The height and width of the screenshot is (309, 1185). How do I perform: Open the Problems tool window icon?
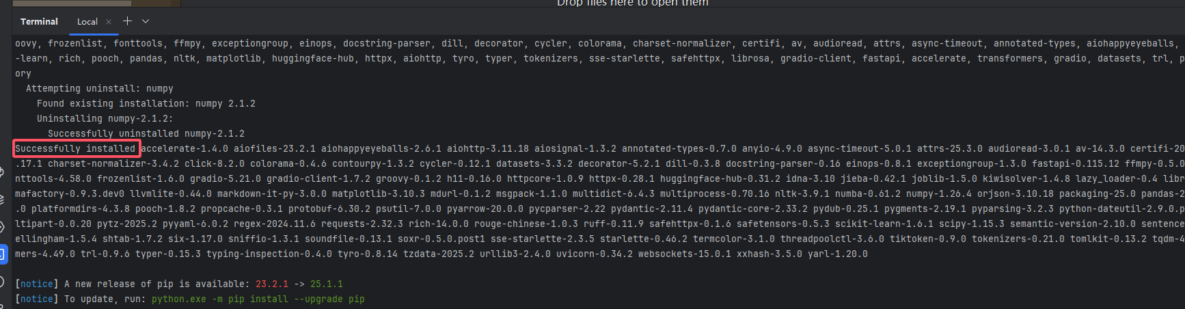click(2, 282)
